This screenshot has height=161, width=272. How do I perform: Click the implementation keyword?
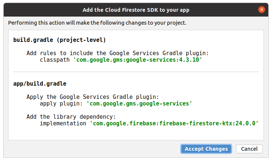[x=63, y=124]
